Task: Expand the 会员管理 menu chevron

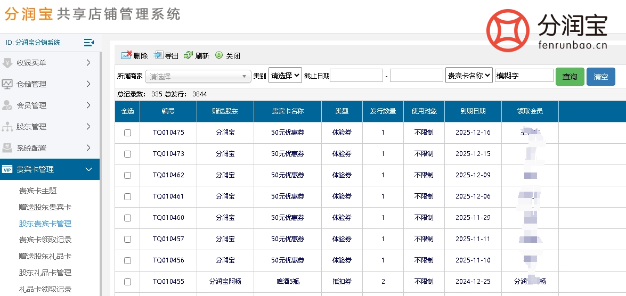Action: 88,105
